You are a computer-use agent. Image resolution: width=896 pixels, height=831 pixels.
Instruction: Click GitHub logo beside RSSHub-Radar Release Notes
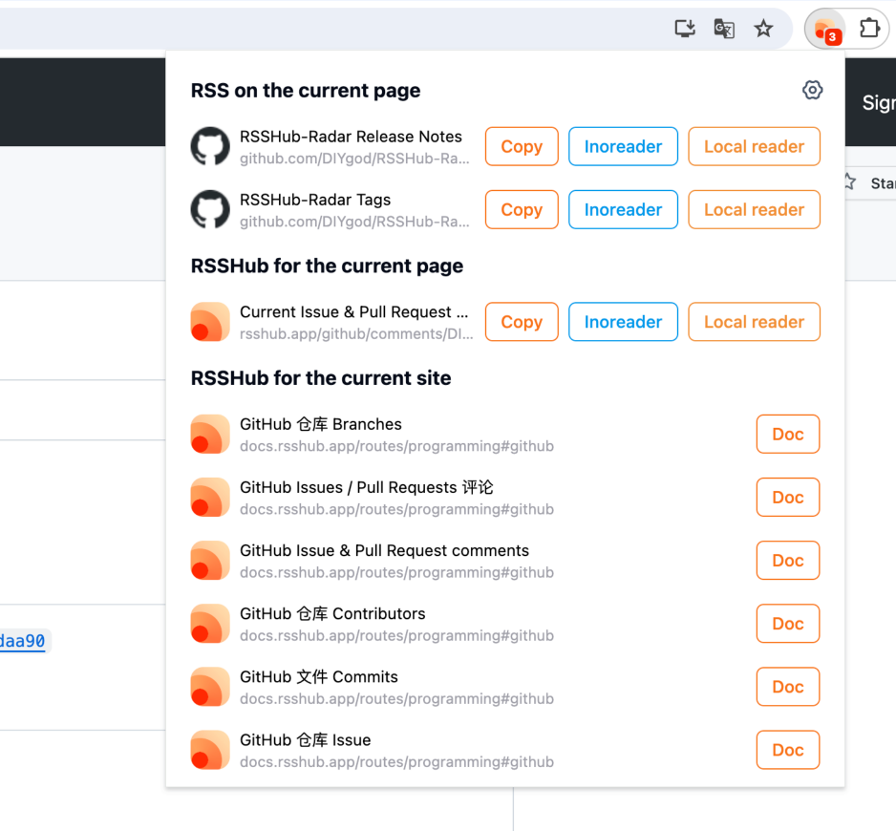point(210,146)
